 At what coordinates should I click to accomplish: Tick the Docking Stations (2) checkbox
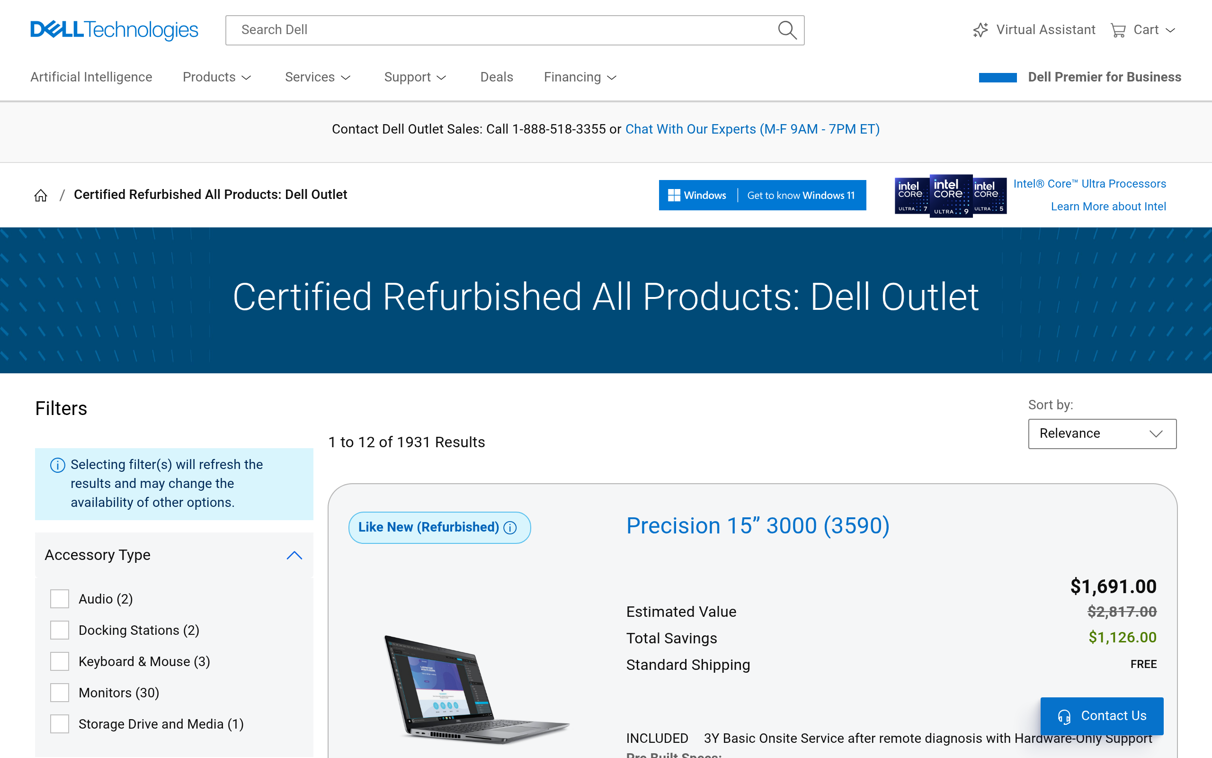(x=60, y=630)
